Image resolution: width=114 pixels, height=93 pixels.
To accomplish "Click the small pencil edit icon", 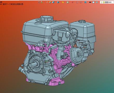I will (x=47, y=2).
